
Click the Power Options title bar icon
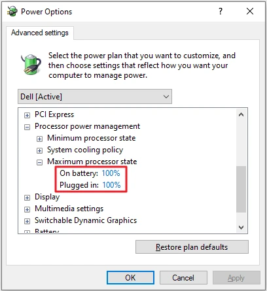[12, 11]
